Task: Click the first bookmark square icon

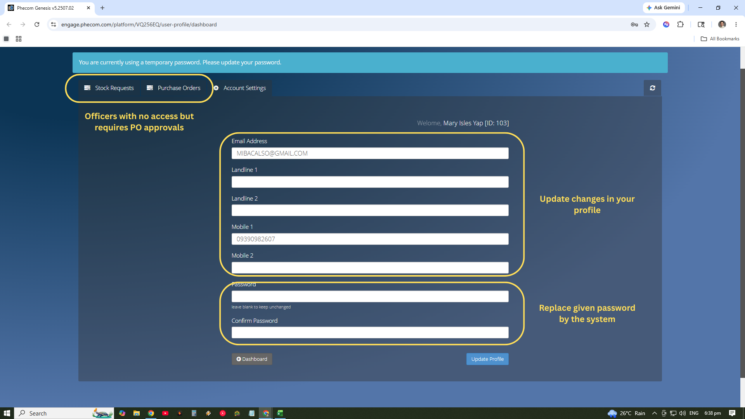Action: (6, 39)
